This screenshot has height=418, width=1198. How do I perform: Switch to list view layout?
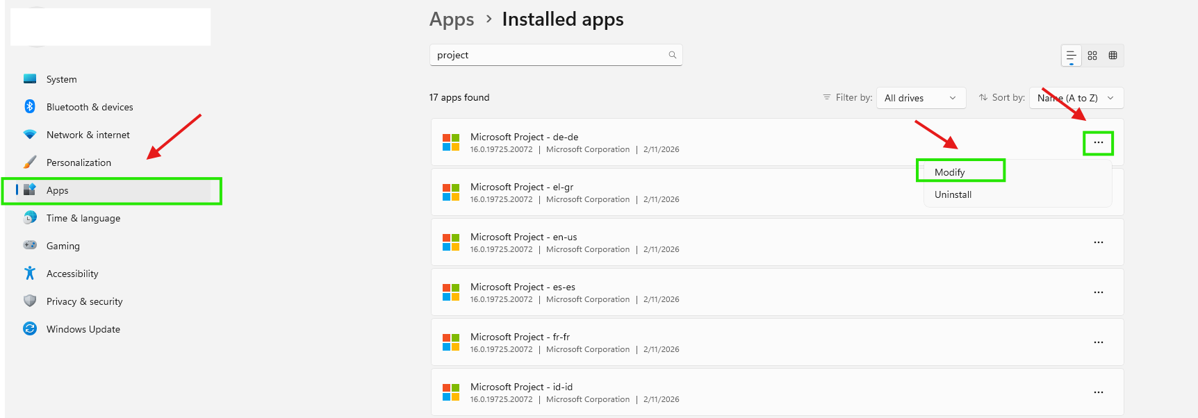(1071, 56)
